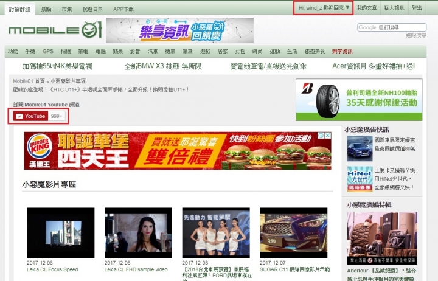Click the Aberlour whisky feature image
This screenshot has width=438, height=281.
(382, 238)
